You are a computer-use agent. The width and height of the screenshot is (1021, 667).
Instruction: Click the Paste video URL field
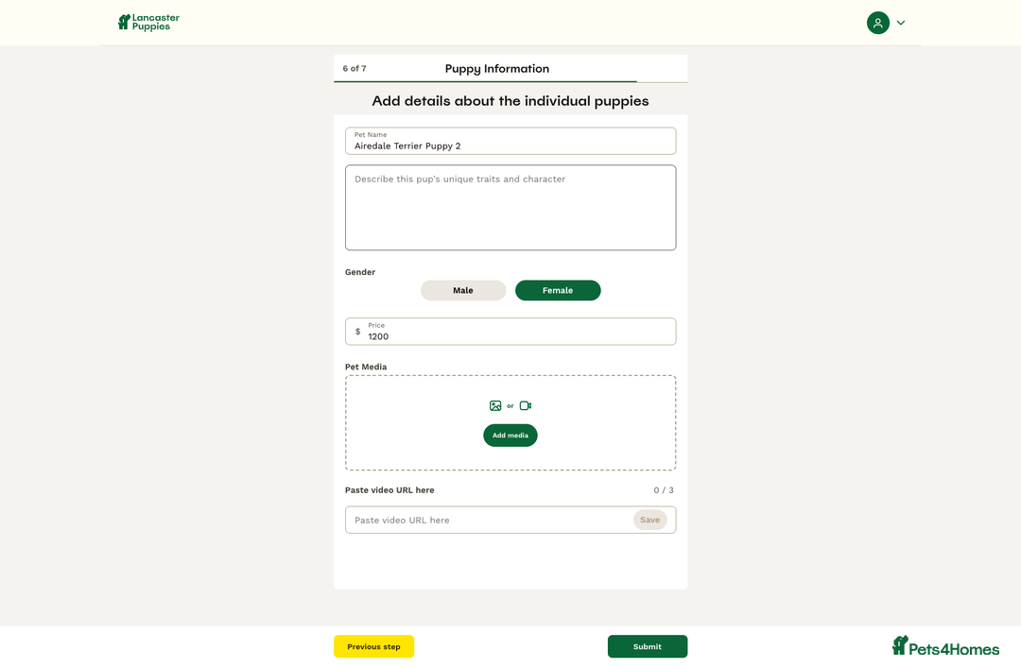tap(489, 520)
